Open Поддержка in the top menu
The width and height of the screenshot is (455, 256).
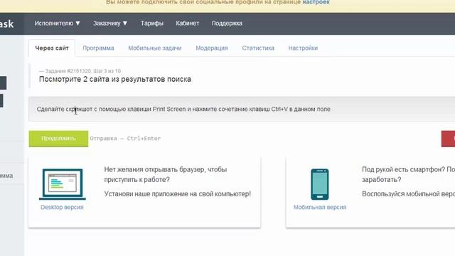(x=227, y=23)
